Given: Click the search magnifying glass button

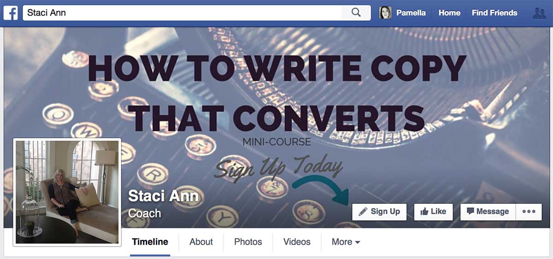Looking at the screenshot, I should 356,13.
